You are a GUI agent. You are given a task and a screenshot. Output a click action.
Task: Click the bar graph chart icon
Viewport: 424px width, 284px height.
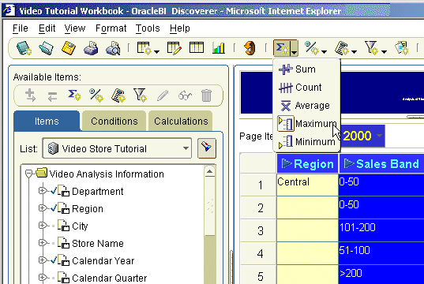(219, 48)
